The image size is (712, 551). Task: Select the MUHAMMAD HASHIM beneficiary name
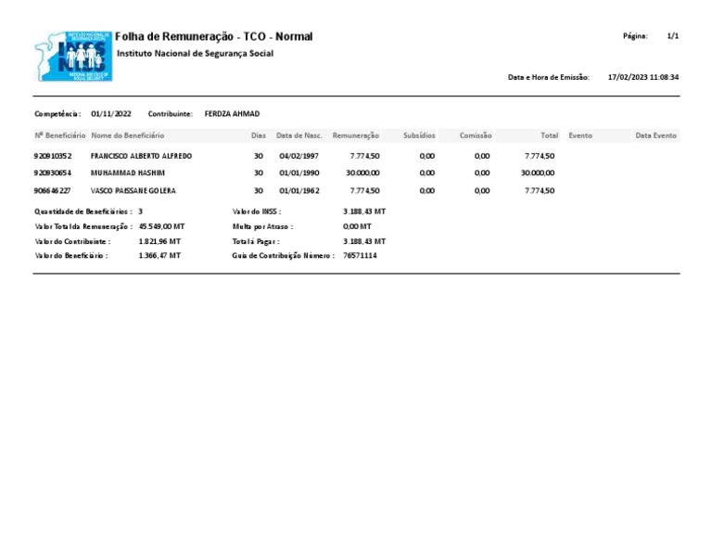(128, 173)
